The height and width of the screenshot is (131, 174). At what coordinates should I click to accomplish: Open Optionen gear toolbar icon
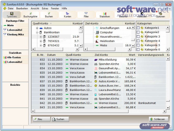(160, 14)
